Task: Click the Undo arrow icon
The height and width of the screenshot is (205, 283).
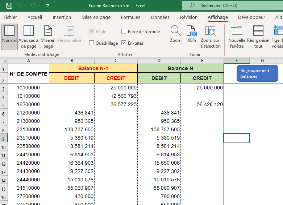Action: pyautogui.click(x=19, y=5)
